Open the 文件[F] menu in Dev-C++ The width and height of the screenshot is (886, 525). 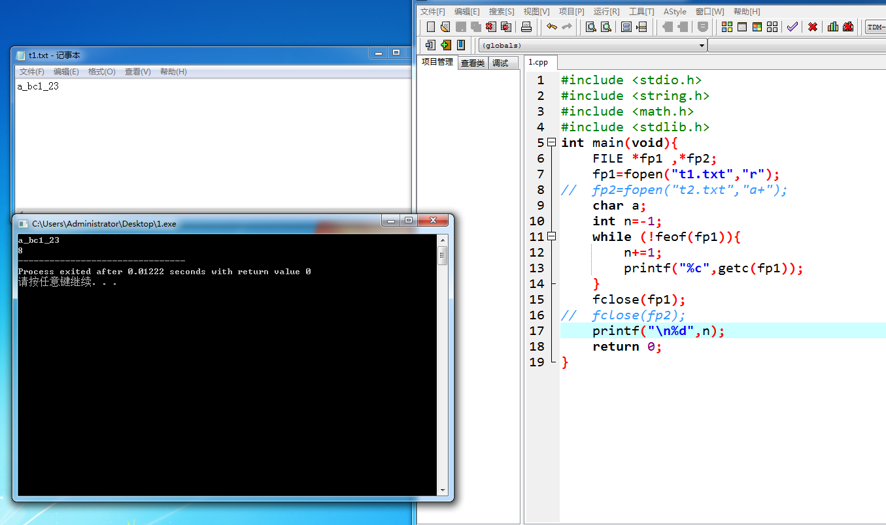(x=432, y=12)
